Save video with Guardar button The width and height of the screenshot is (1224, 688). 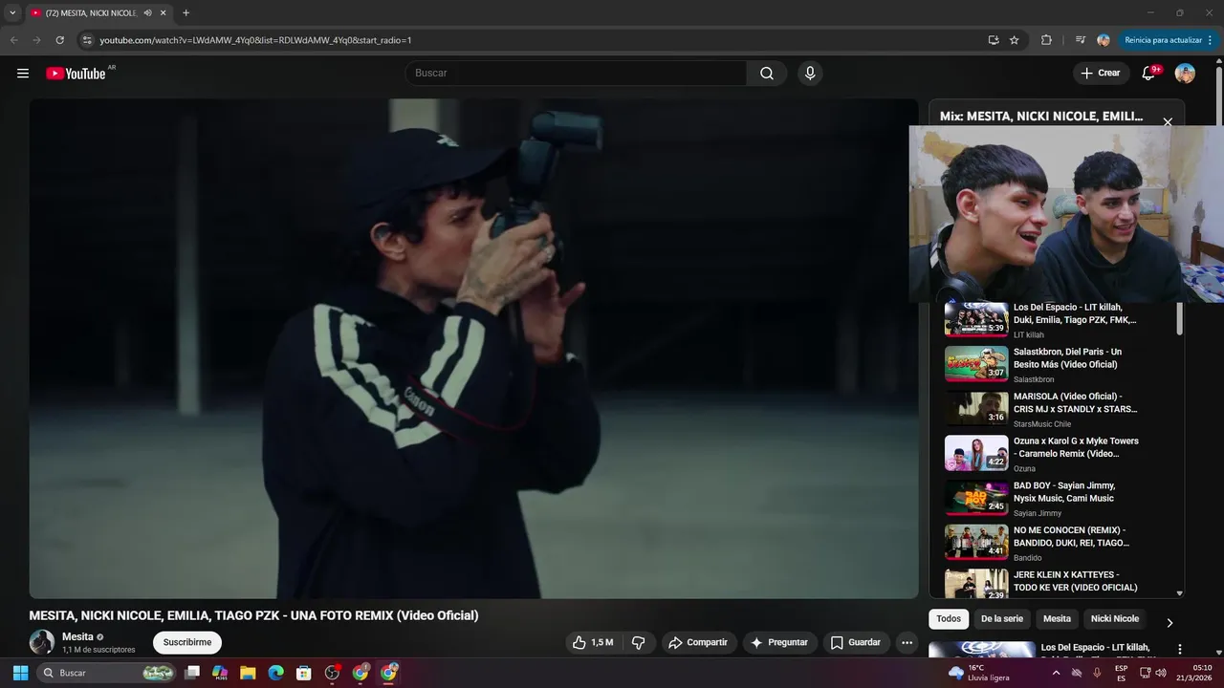coord(856,643)
